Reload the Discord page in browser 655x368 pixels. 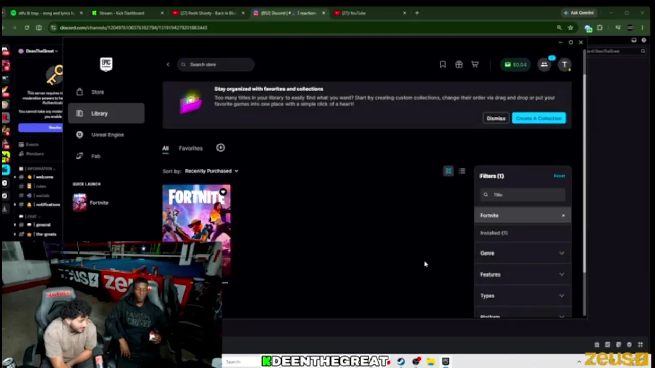point(27,28)
